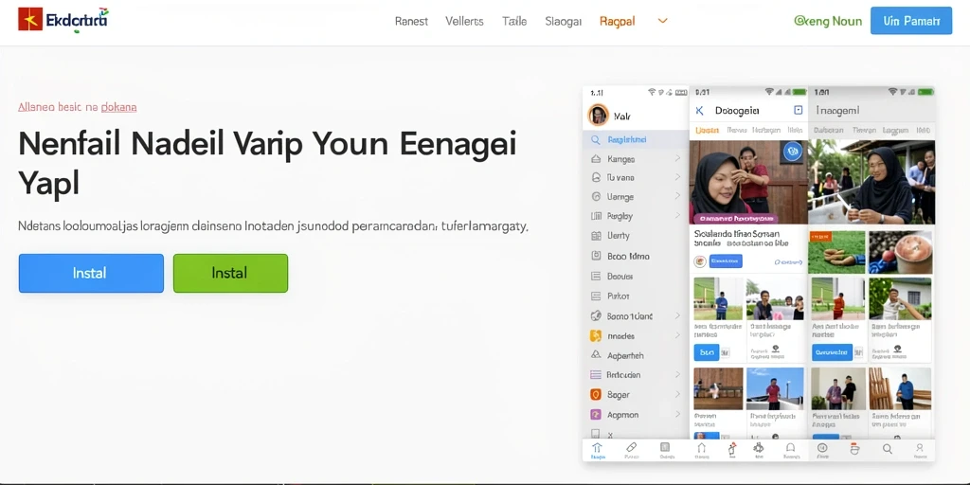Open the coffee cup thumbnail
Screen dimensions: 970x485
click(x=900, y=252)
